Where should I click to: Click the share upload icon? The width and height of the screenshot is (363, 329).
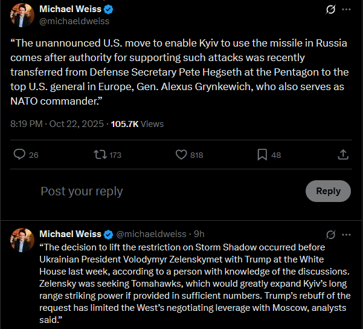343,154
